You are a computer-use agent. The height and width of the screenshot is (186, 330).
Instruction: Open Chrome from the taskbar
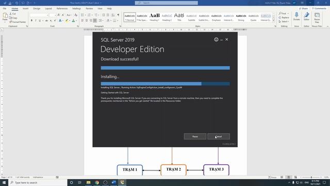coord(97,182)
